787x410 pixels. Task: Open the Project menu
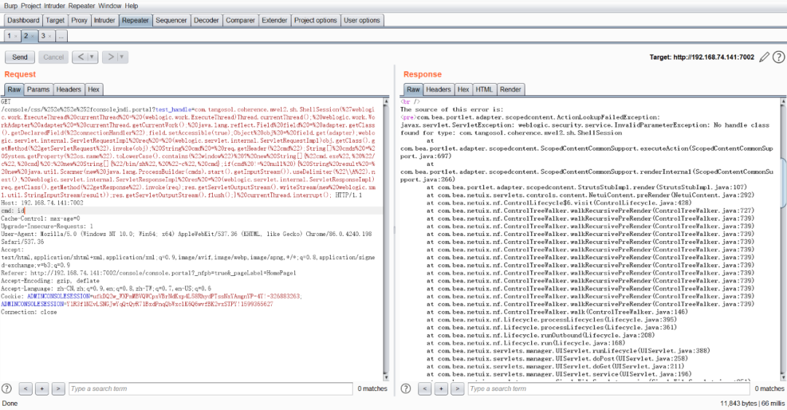[31, 6]
